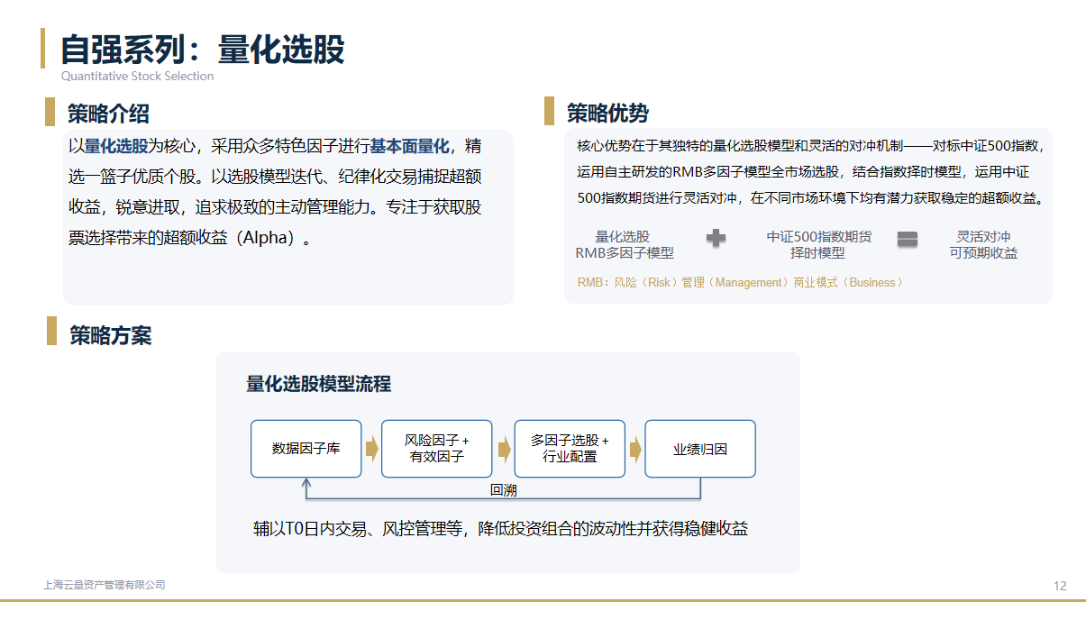Click the 中证500指数期货 择时模型 label
The image size is (1086, 638).
(818, 245)
